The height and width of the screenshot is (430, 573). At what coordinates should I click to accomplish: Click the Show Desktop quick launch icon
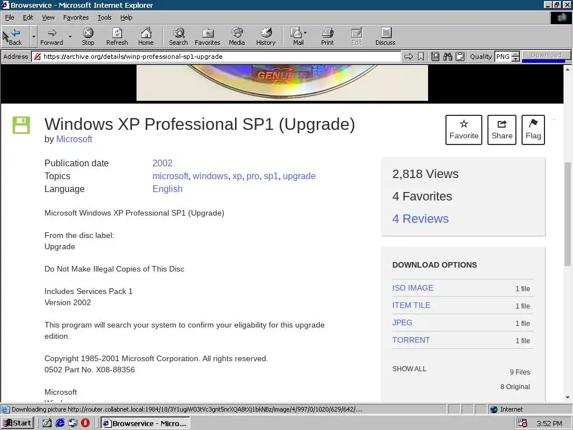47,423
